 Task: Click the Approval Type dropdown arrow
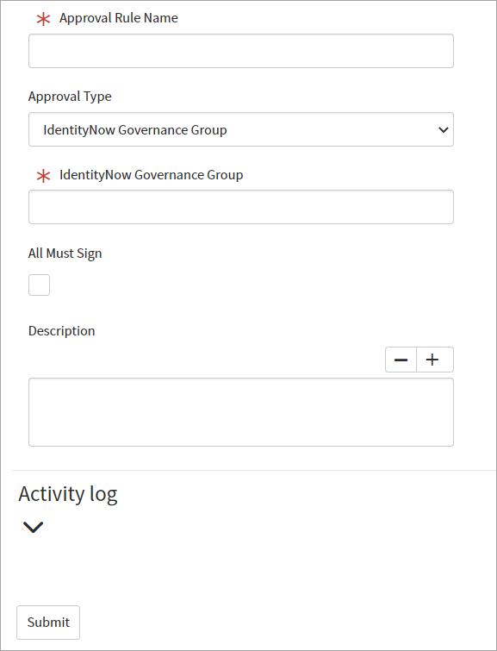(443, 130)
